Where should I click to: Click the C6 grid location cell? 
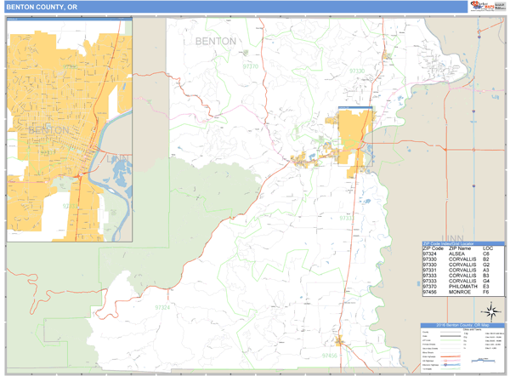click(485, 254)
